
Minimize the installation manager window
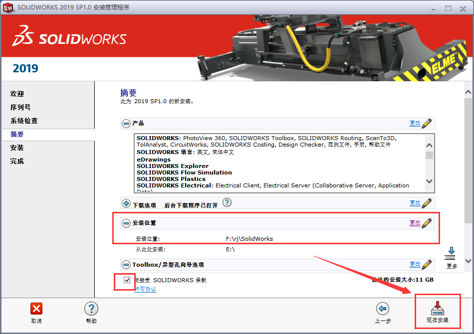click(x=433, y=8)
